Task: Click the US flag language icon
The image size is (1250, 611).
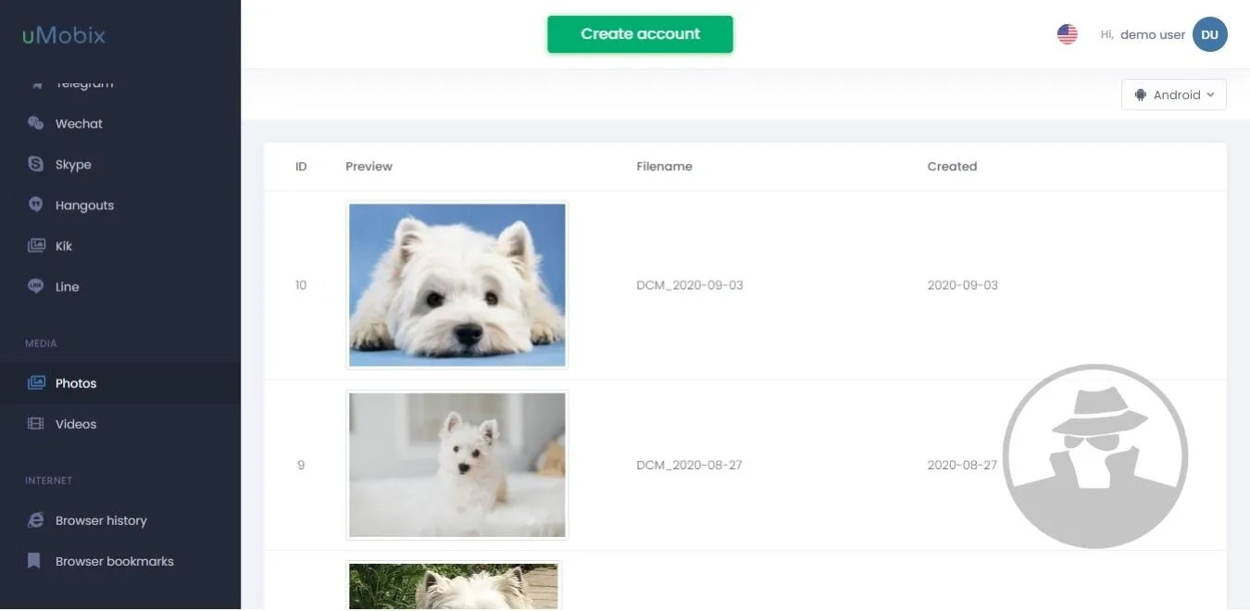Action: click(1067, 34)
